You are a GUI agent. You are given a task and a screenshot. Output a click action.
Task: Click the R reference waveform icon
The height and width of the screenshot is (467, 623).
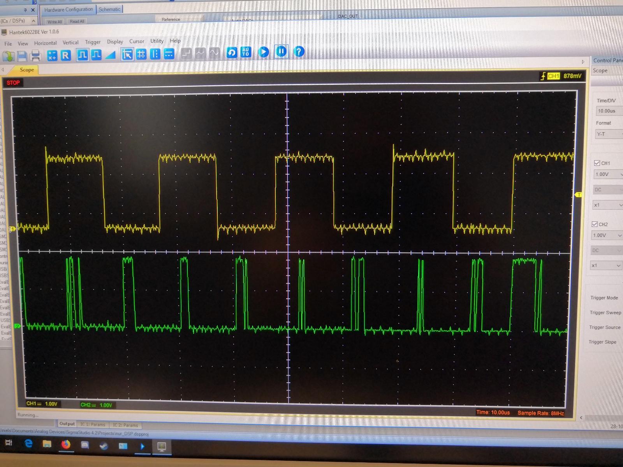pyautogui.click(x=66, y=56)
